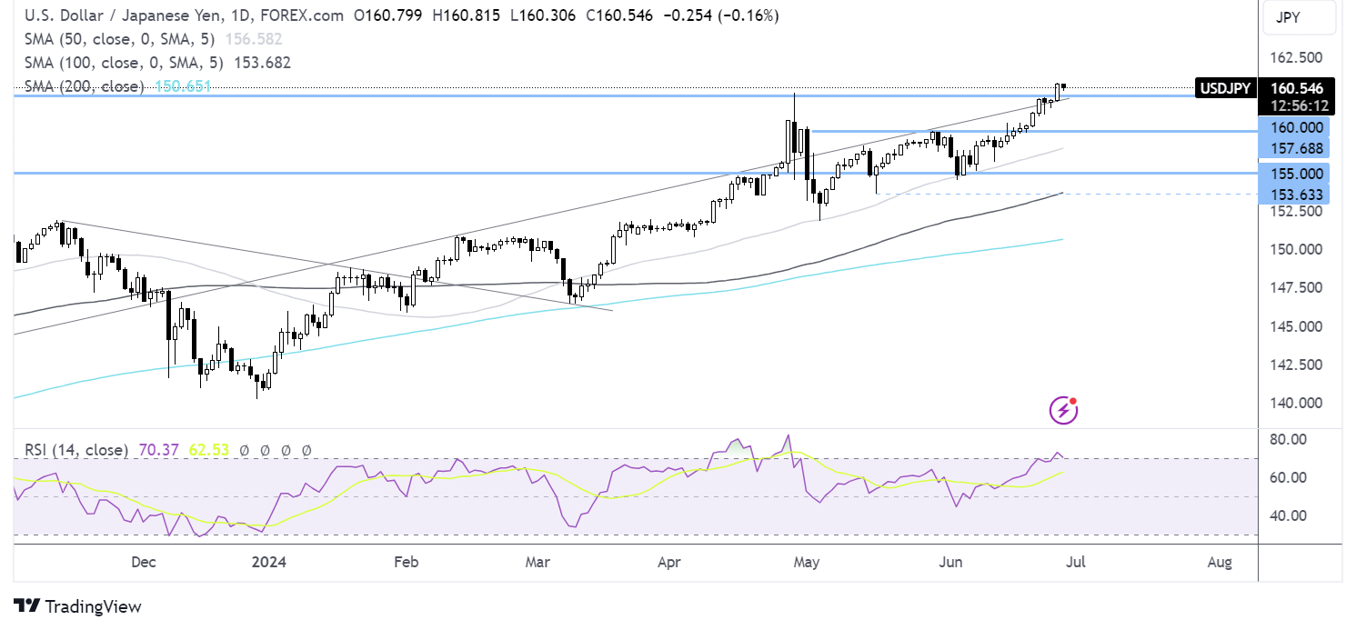
Task: Click the RSI 80.00 scale label
Action: (x=1289, y=439)
